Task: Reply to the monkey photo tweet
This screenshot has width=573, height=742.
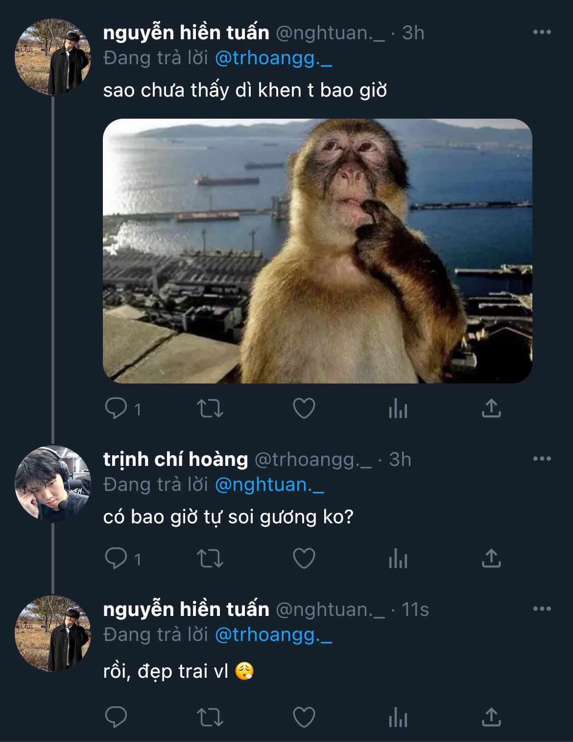Action: click(x=116, y=408)
